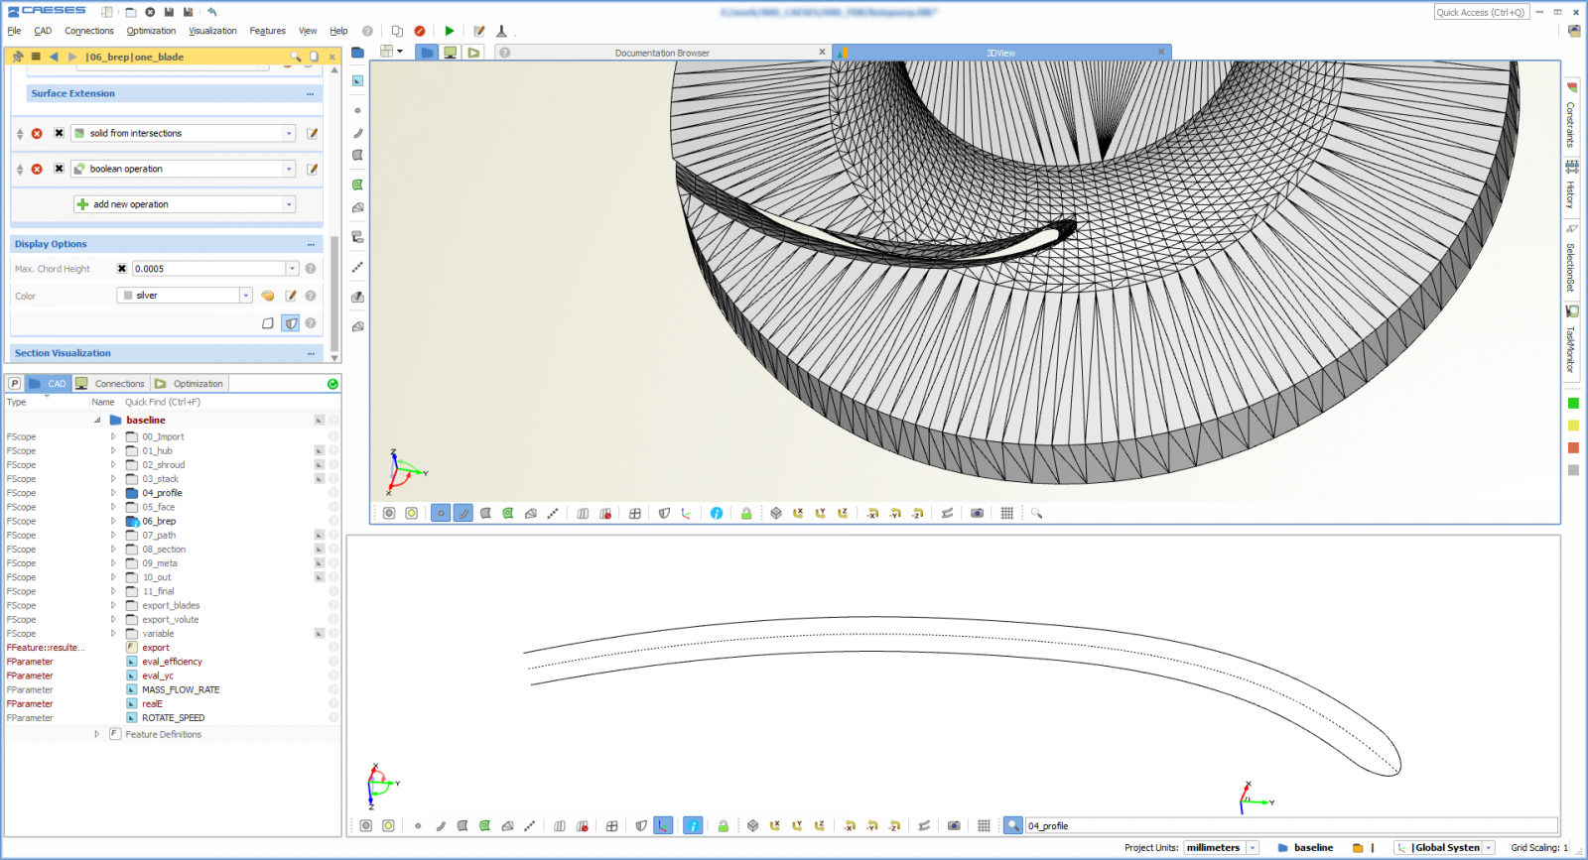This screenshot has width=1588, height=860.
Task: Open the Max. Chord Height value dropdown
Action: (293, 269)
